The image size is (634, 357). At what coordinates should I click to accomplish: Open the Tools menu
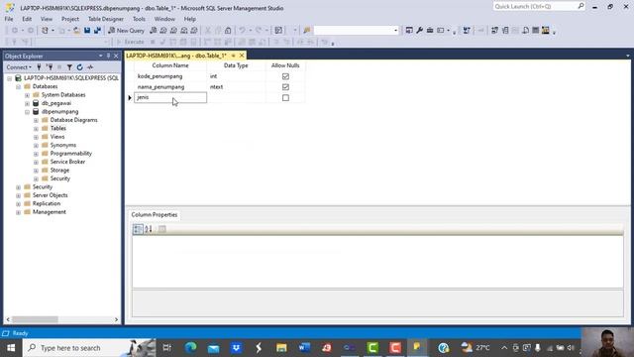pos(139,19)
